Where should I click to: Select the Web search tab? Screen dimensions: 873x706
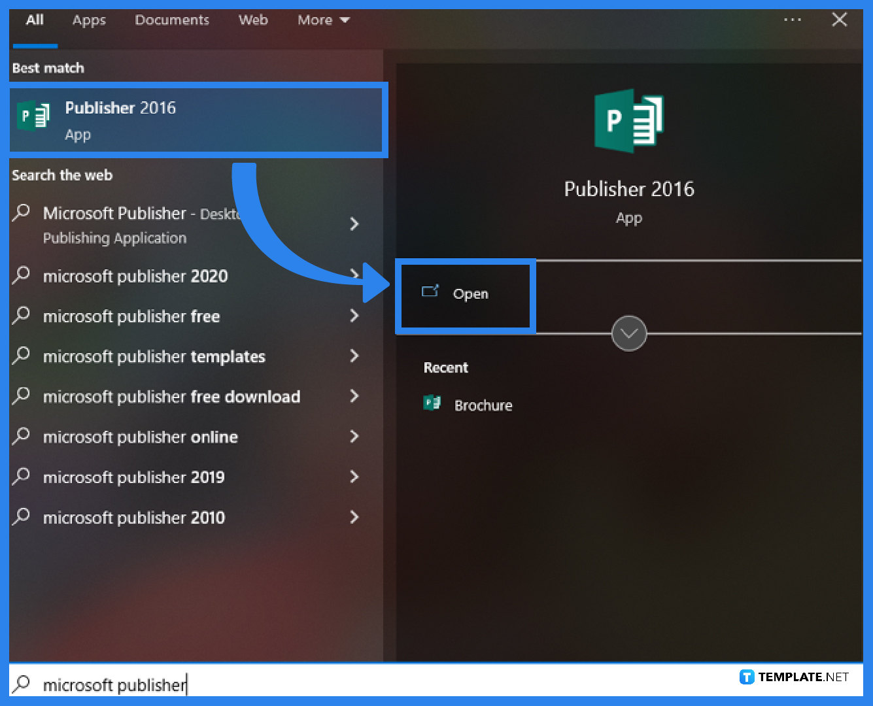point(253,20)
